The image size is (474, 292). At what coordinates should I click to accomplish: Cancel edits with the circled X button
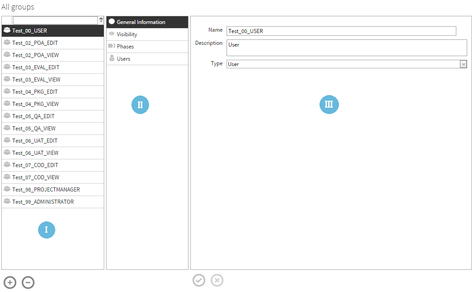[x=217, y=280]
